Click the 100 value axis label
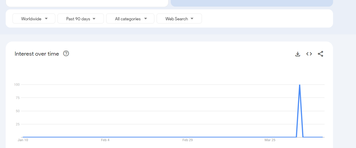 coord(17,85)
